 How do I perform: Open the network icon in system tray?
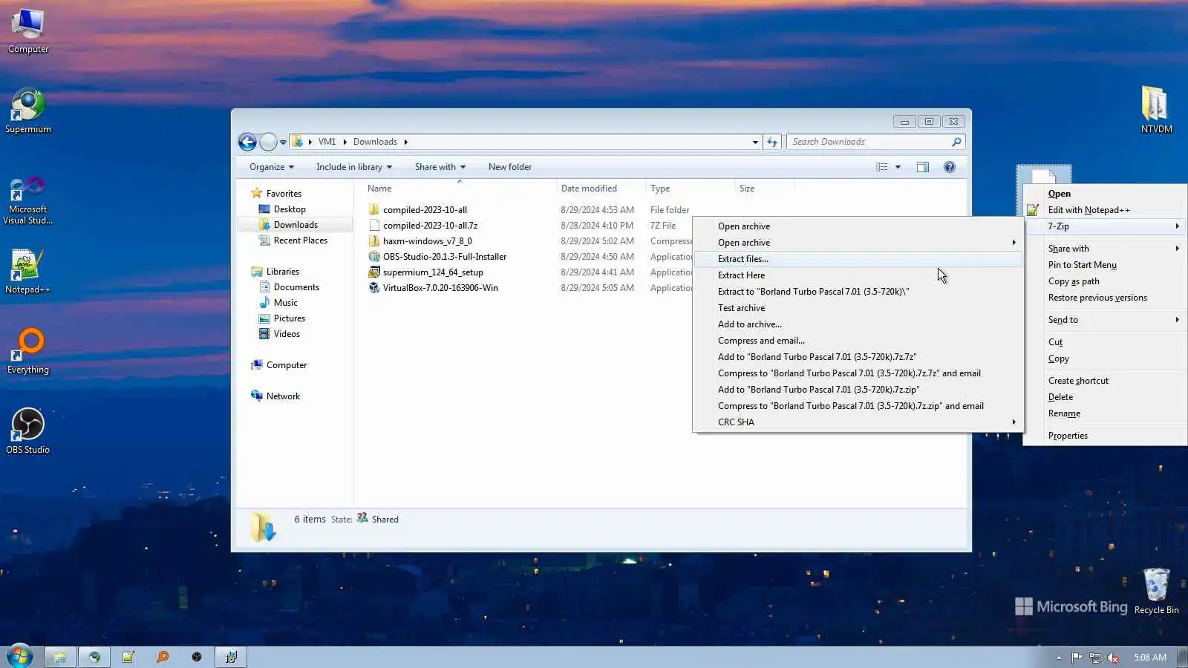coord(1095,658)
